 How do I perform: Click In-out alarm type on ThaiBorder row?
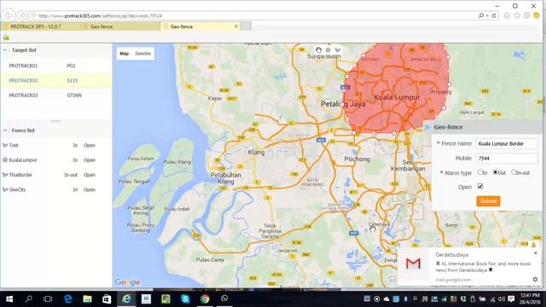pyautogui.click(x=71, y=175)
